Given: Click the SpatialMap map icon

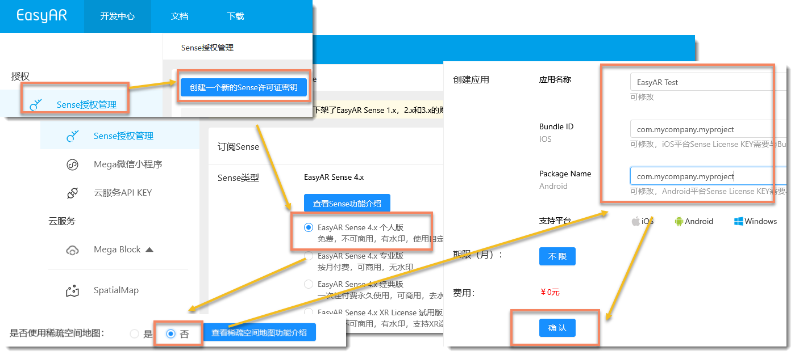Looking at the screenshot, I should 72,291.
